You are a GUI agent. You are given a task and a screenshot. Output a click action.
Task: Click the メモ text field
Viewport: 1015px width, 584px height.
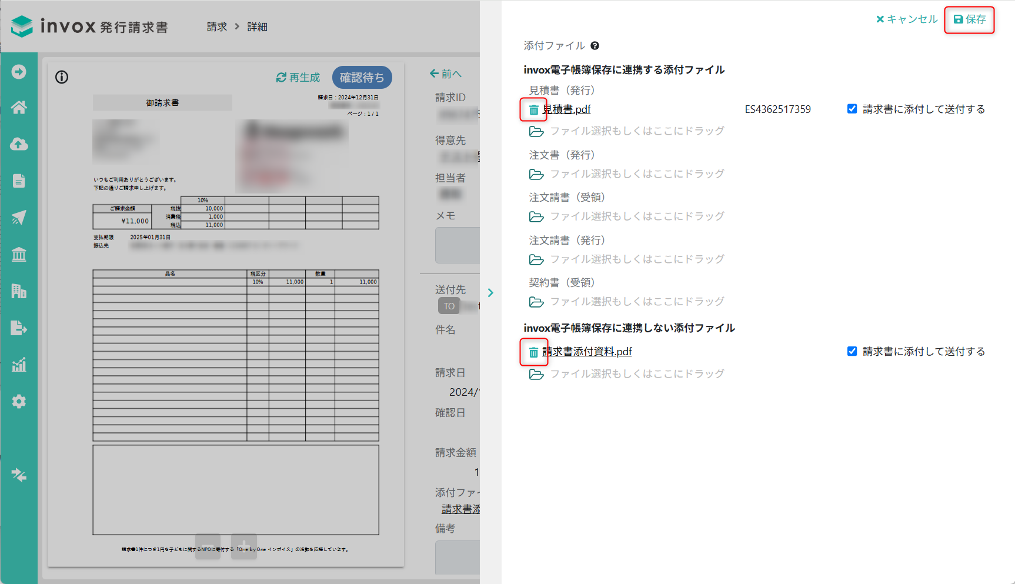tap(458, 245)
